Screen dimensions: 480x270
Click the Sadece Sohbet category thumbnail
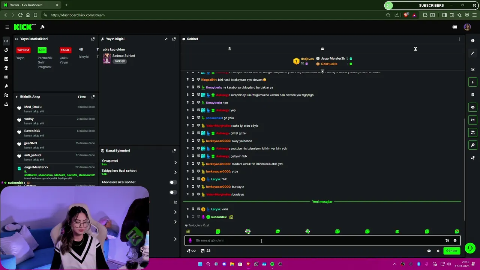coord(107,58)
